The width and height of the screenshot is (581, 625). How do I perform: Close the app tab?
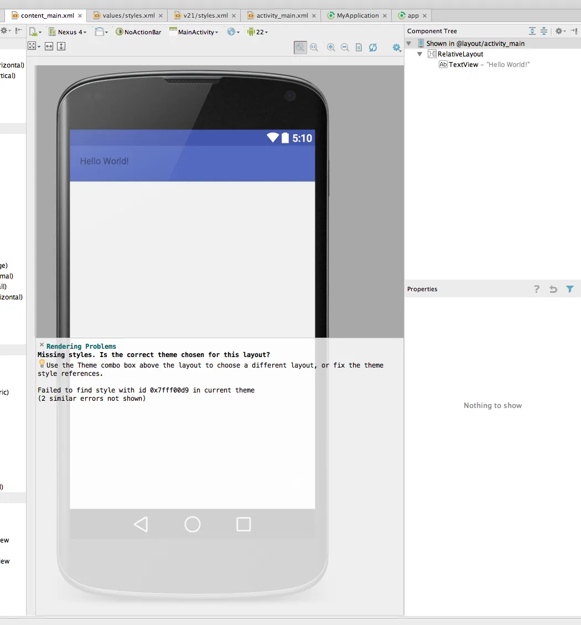[x=425, y=16]
